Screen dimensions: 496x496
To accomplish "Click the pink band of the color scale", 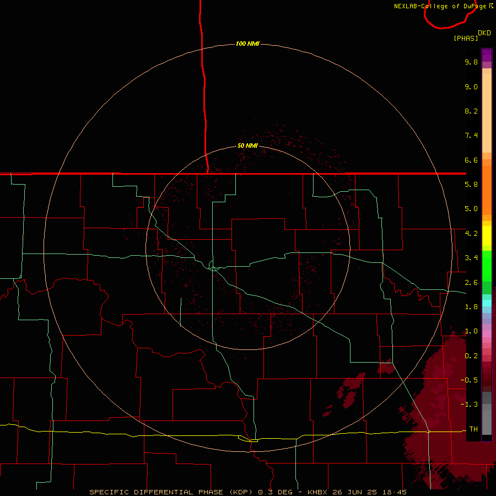I will pos(487,334).
